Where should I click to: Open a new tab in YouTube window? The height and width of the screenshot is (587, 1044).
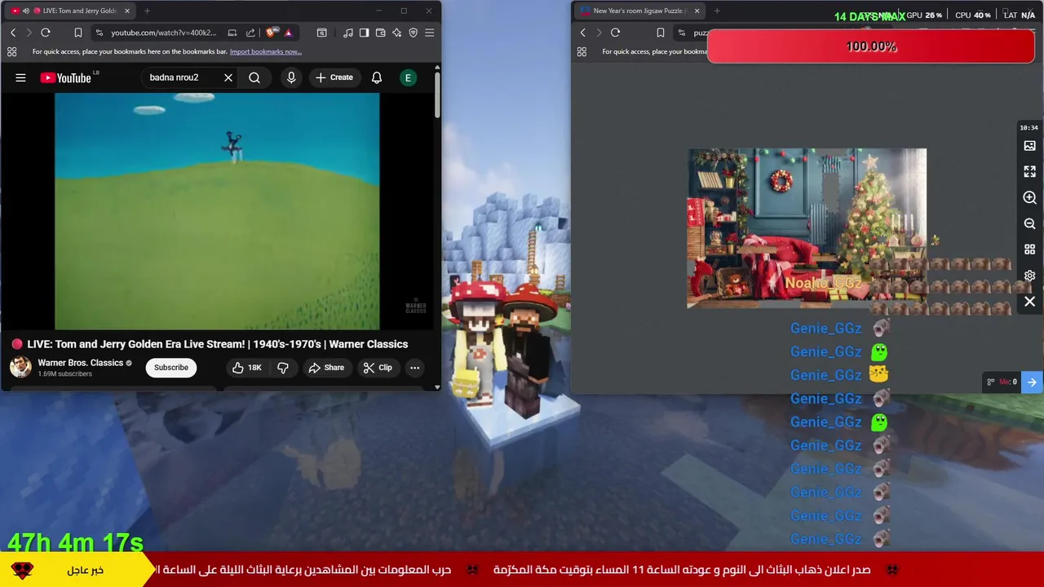click(x=147, y=11)
